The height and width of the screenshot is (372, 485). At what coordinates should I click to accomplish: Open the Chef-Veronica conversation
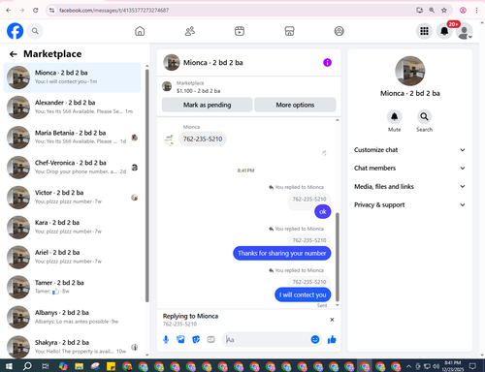[x=72, y=168]
